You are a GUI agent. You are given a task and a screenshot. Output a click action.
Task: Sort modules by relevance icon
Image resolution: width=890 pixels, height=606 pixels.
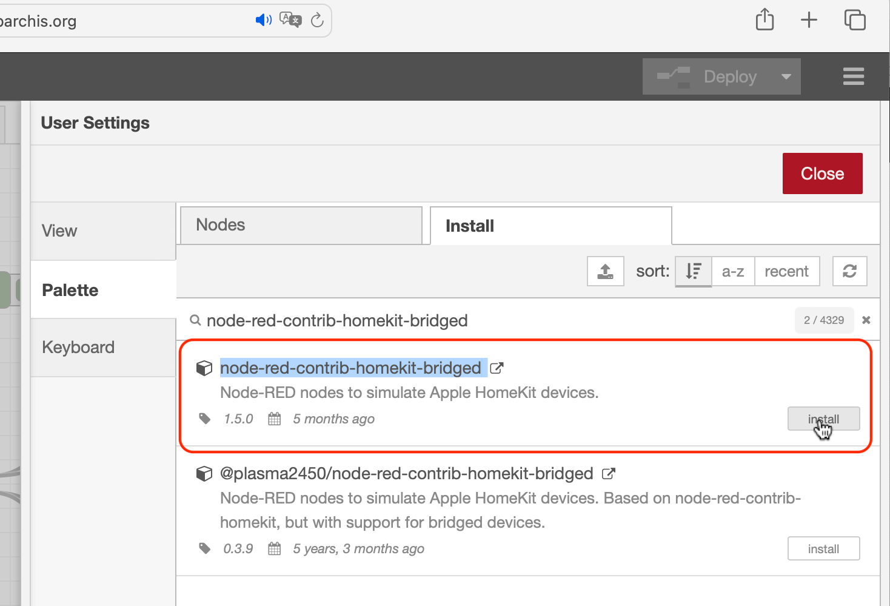tap(693, 271)
